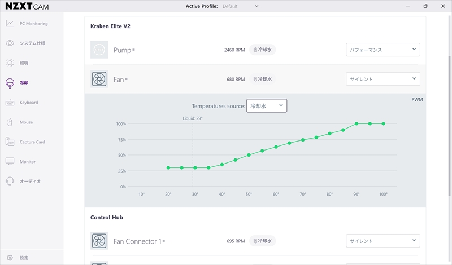
Task: Open the 冷却 cooling section
Action: click(x=24, y=83)
